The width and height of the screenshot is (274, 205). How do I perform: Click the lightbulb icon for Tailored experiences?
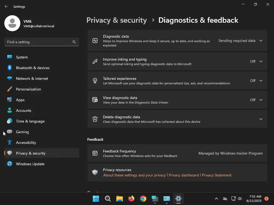coord(95,81)
